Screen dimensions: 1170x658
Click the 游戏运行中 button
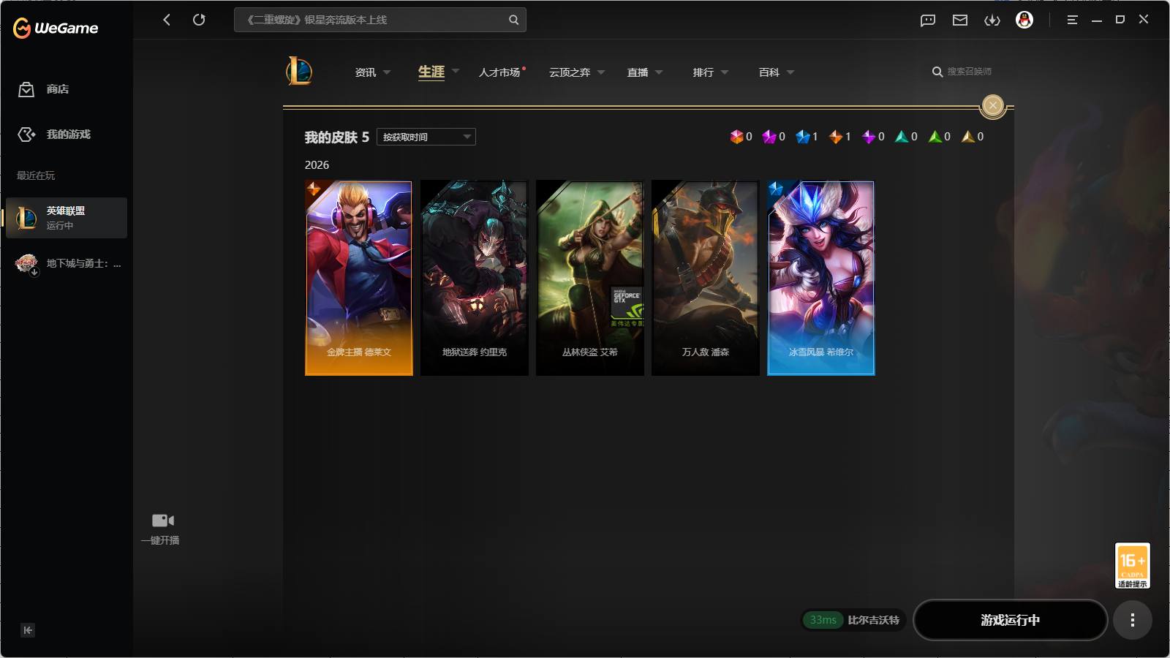pos(1011,620)
